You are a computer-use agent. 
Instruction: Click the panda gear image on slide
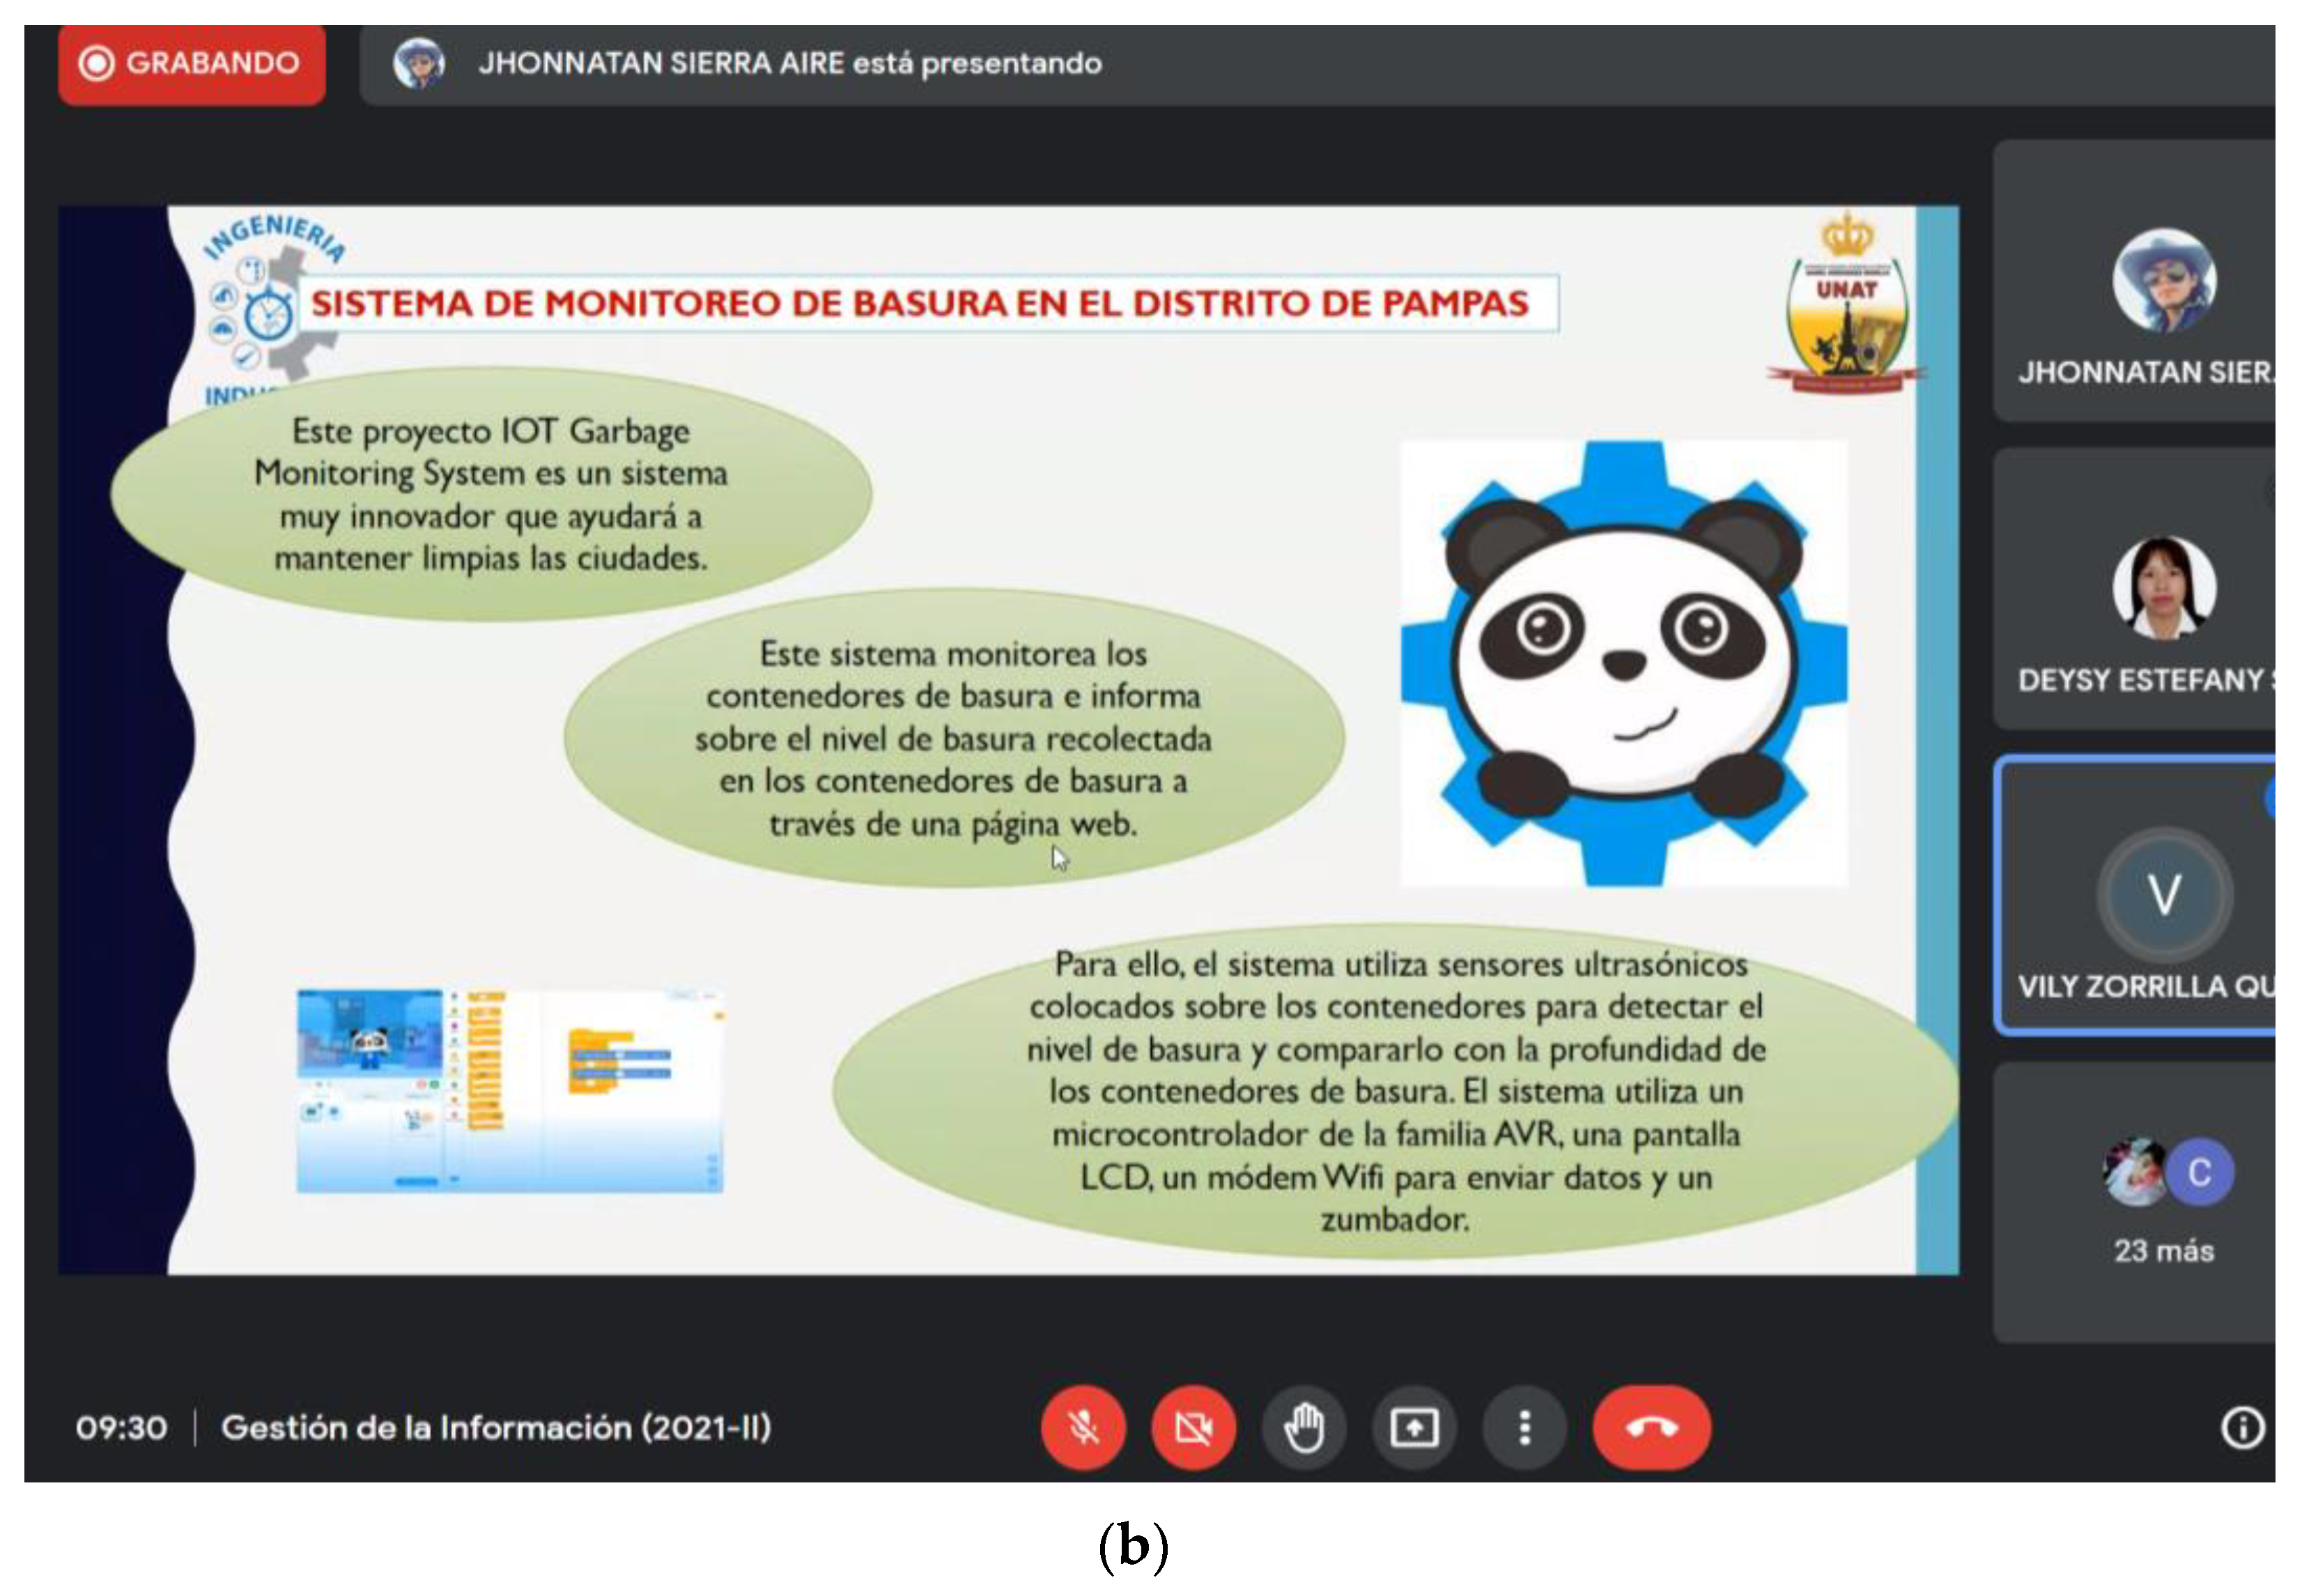tap(1623, 663)
